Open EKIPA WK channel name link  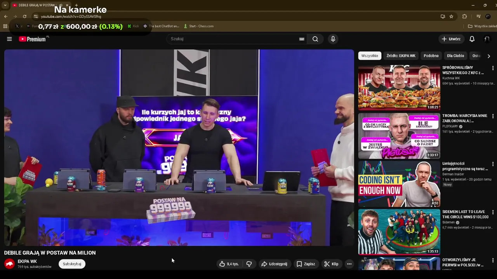pyautogui.click(x=27, y=262)
